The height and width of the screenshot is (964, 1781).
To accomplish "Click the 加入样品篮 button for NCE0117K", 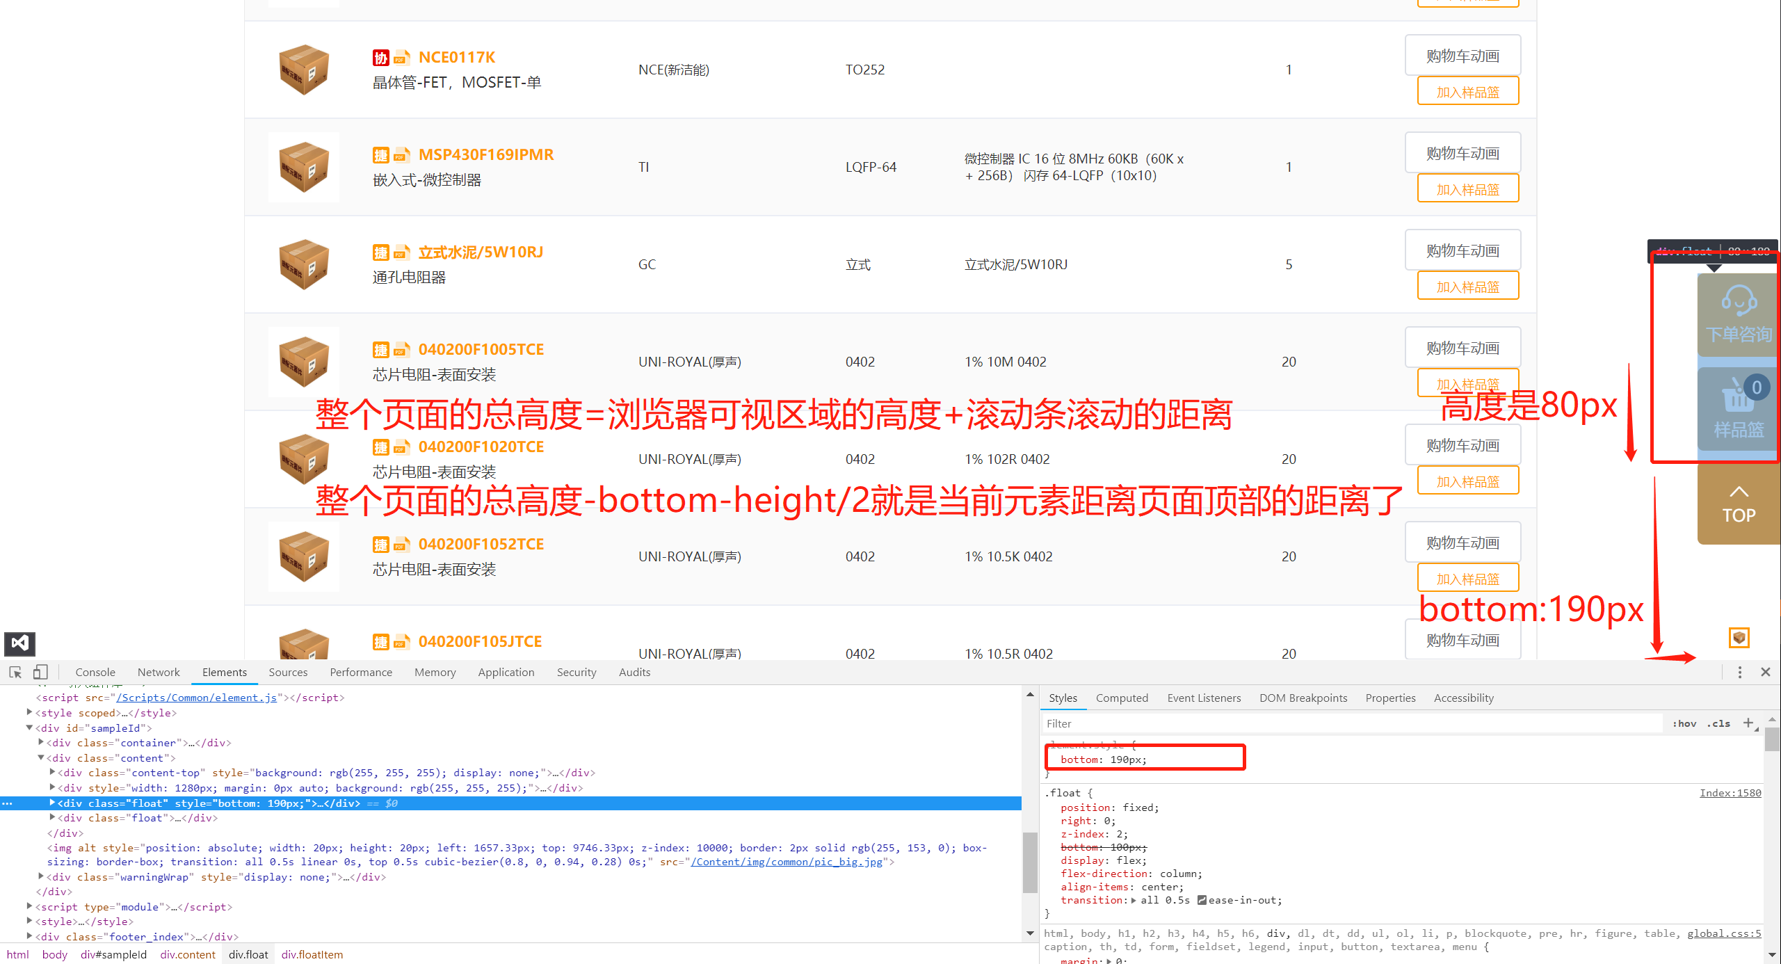I will click(1467, 90).
